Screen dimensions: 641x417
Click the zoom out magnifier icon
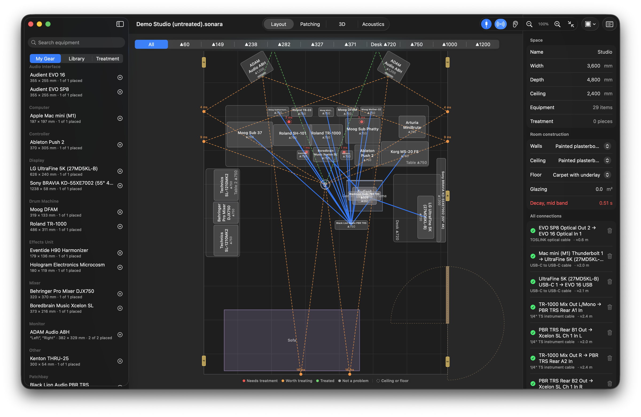(x=529, y=24)
